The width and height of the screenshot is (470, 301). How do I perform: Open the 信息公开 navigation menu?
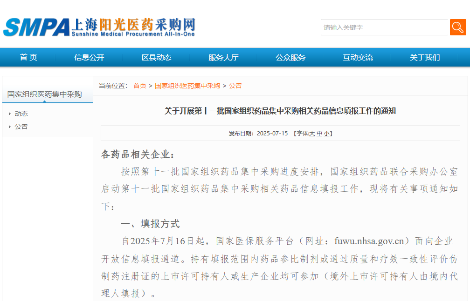click(89, 57)
